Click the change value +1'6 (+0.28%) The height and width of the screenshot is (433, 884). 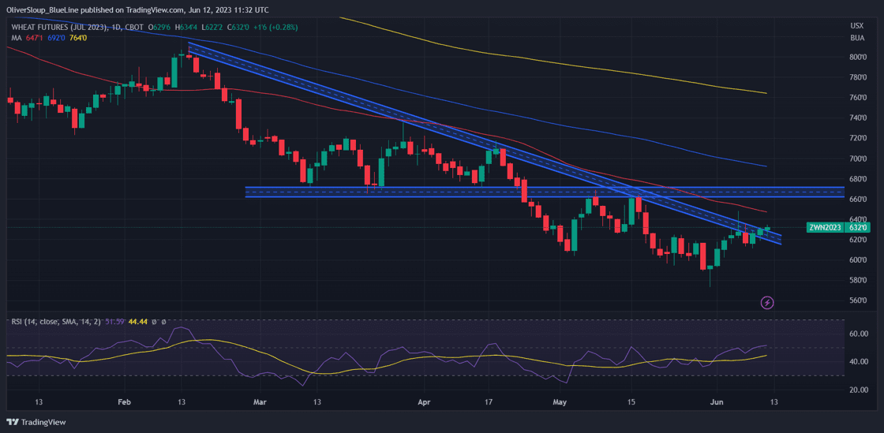click(x=274, y=27)
